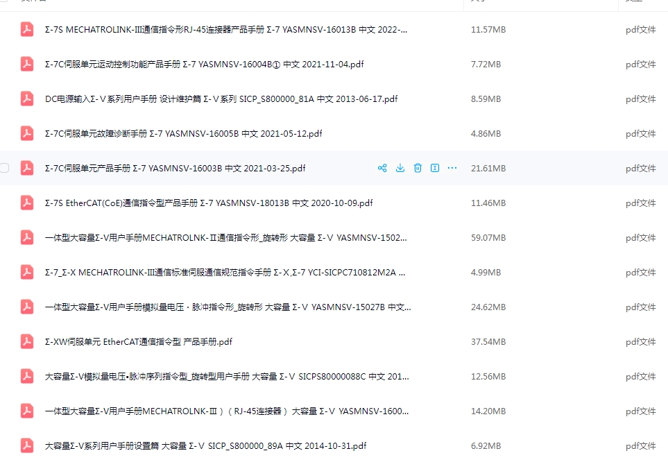Click PDF icon of Σ-7C伺服单元产品手册 16003B

click(x=27, y=168)
